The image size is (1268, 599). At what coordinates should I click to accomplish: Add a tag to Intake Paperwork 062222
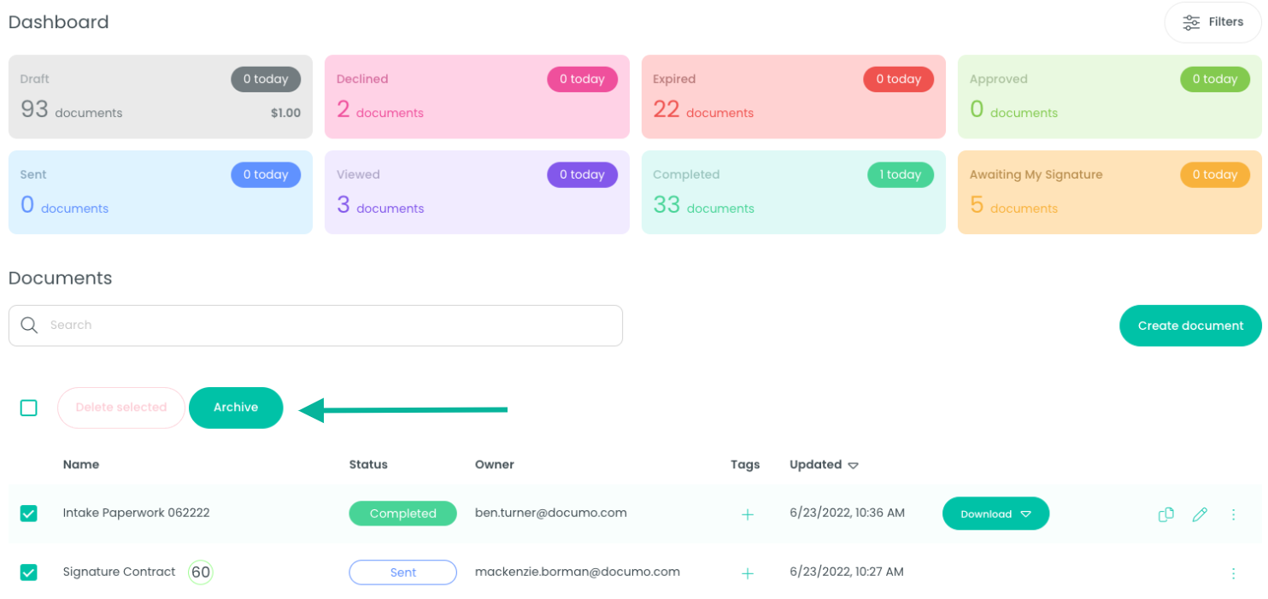click(x=748, y=514)
